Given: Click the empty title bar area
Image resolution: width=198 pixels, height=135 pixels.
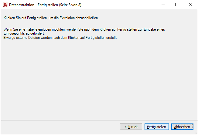Looking at the screenshot, I should 121,5.
